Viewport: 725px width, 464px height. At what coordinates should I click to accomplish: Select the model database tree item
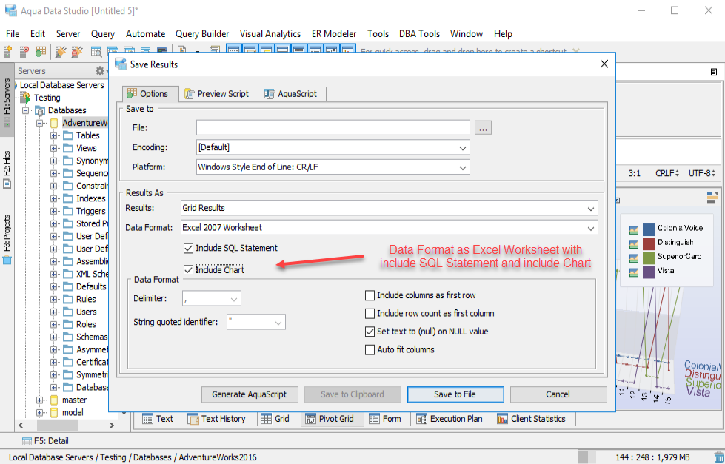click(73, 413)
